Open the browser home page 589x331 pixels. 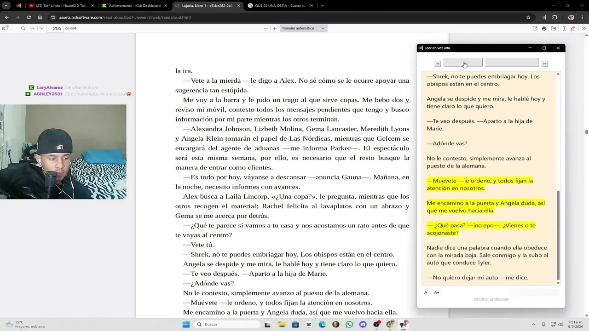40,17
